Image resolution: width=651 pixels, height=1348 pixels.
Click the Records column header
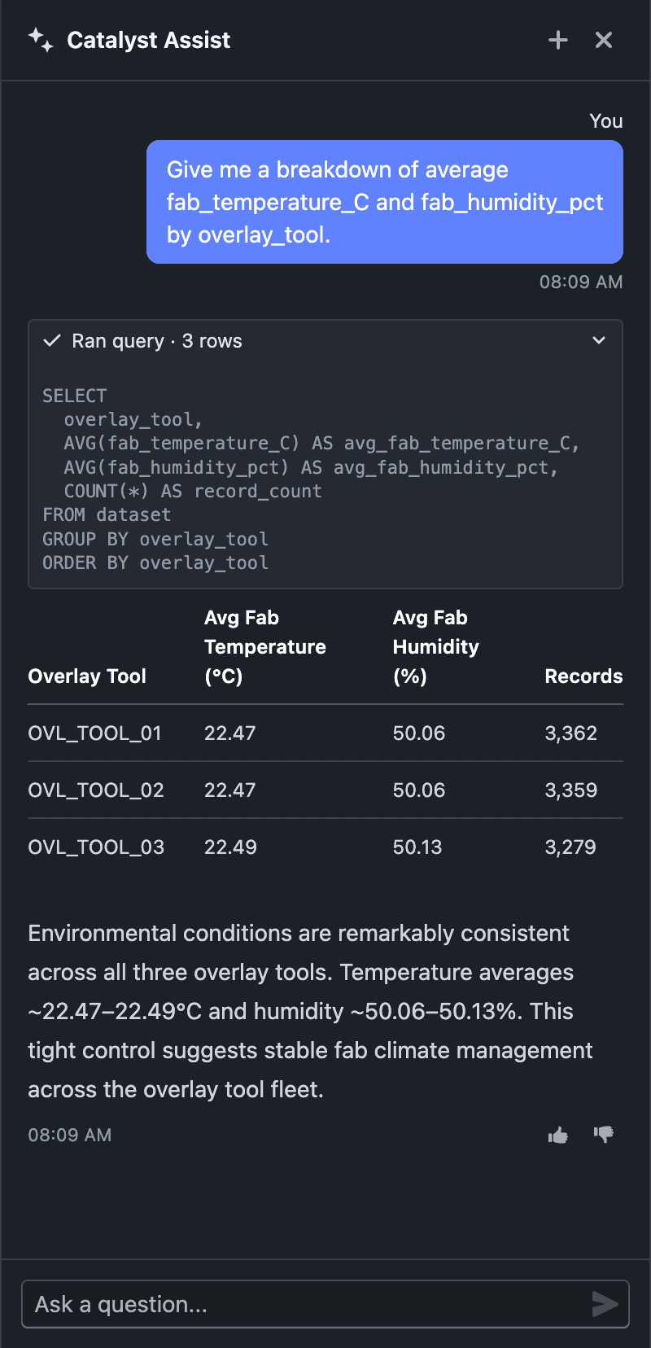pyautogui.click(x=583, y=676)
